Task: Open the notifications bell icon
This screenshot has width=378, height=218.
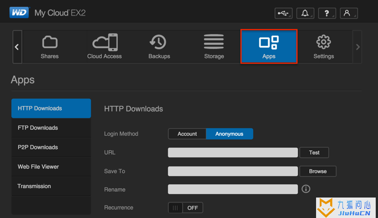Action: coord(305,13)
